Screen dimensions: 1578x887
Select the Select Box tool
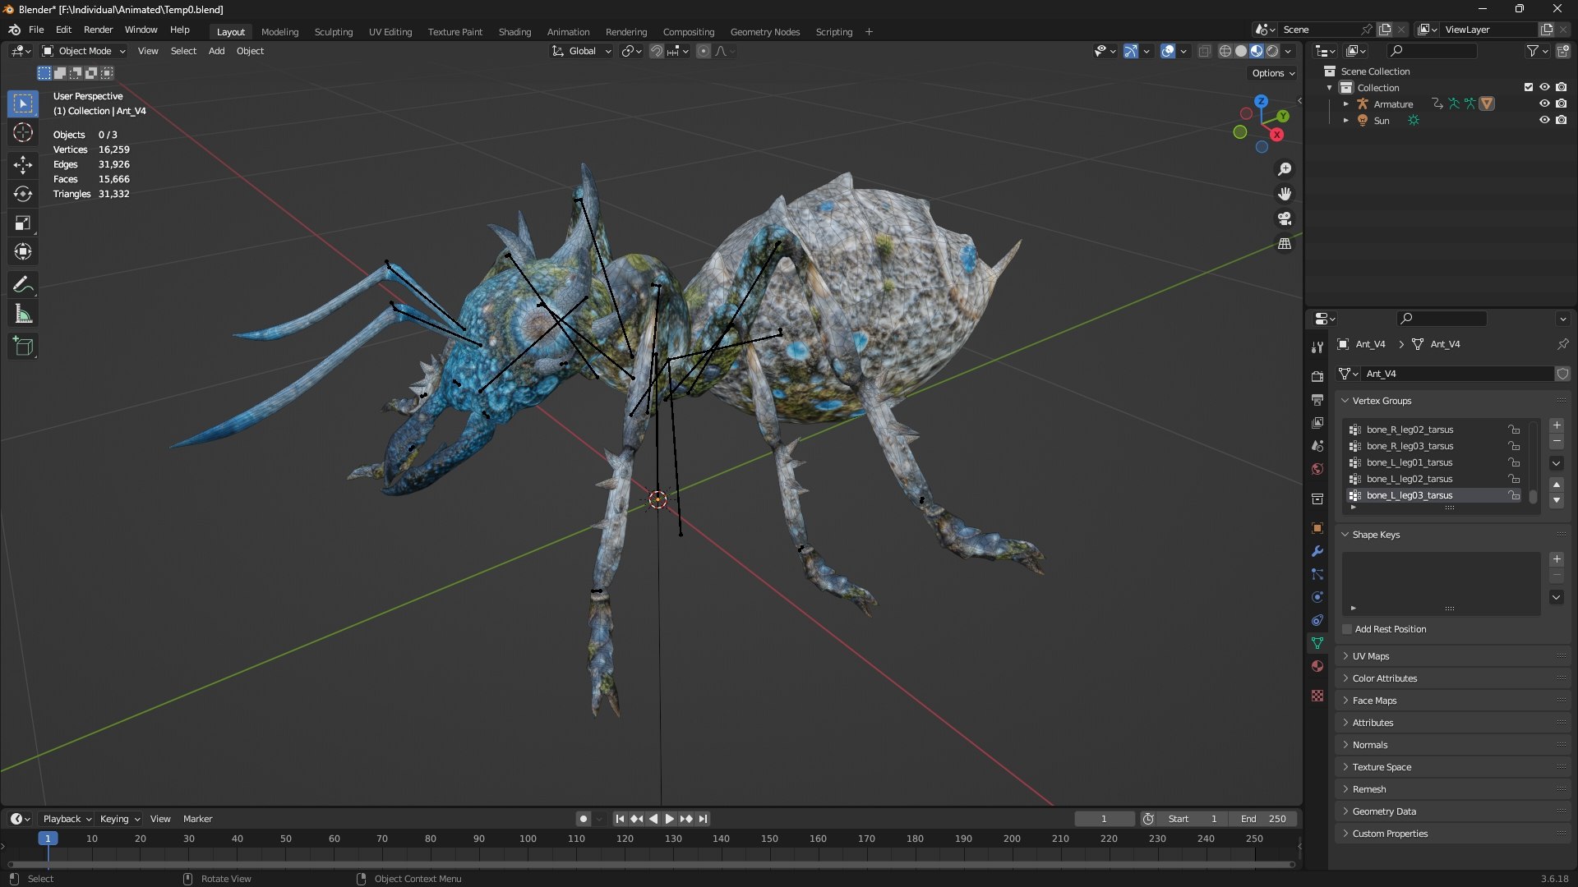[x=23, y=103]
